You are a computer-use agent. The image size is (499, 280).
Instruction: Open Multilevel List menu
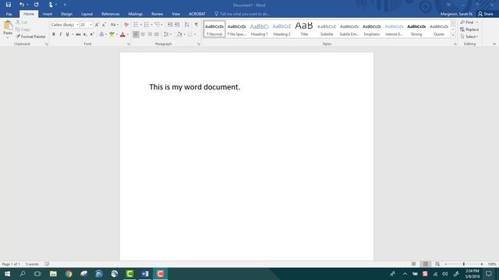(x=158, y=25)
